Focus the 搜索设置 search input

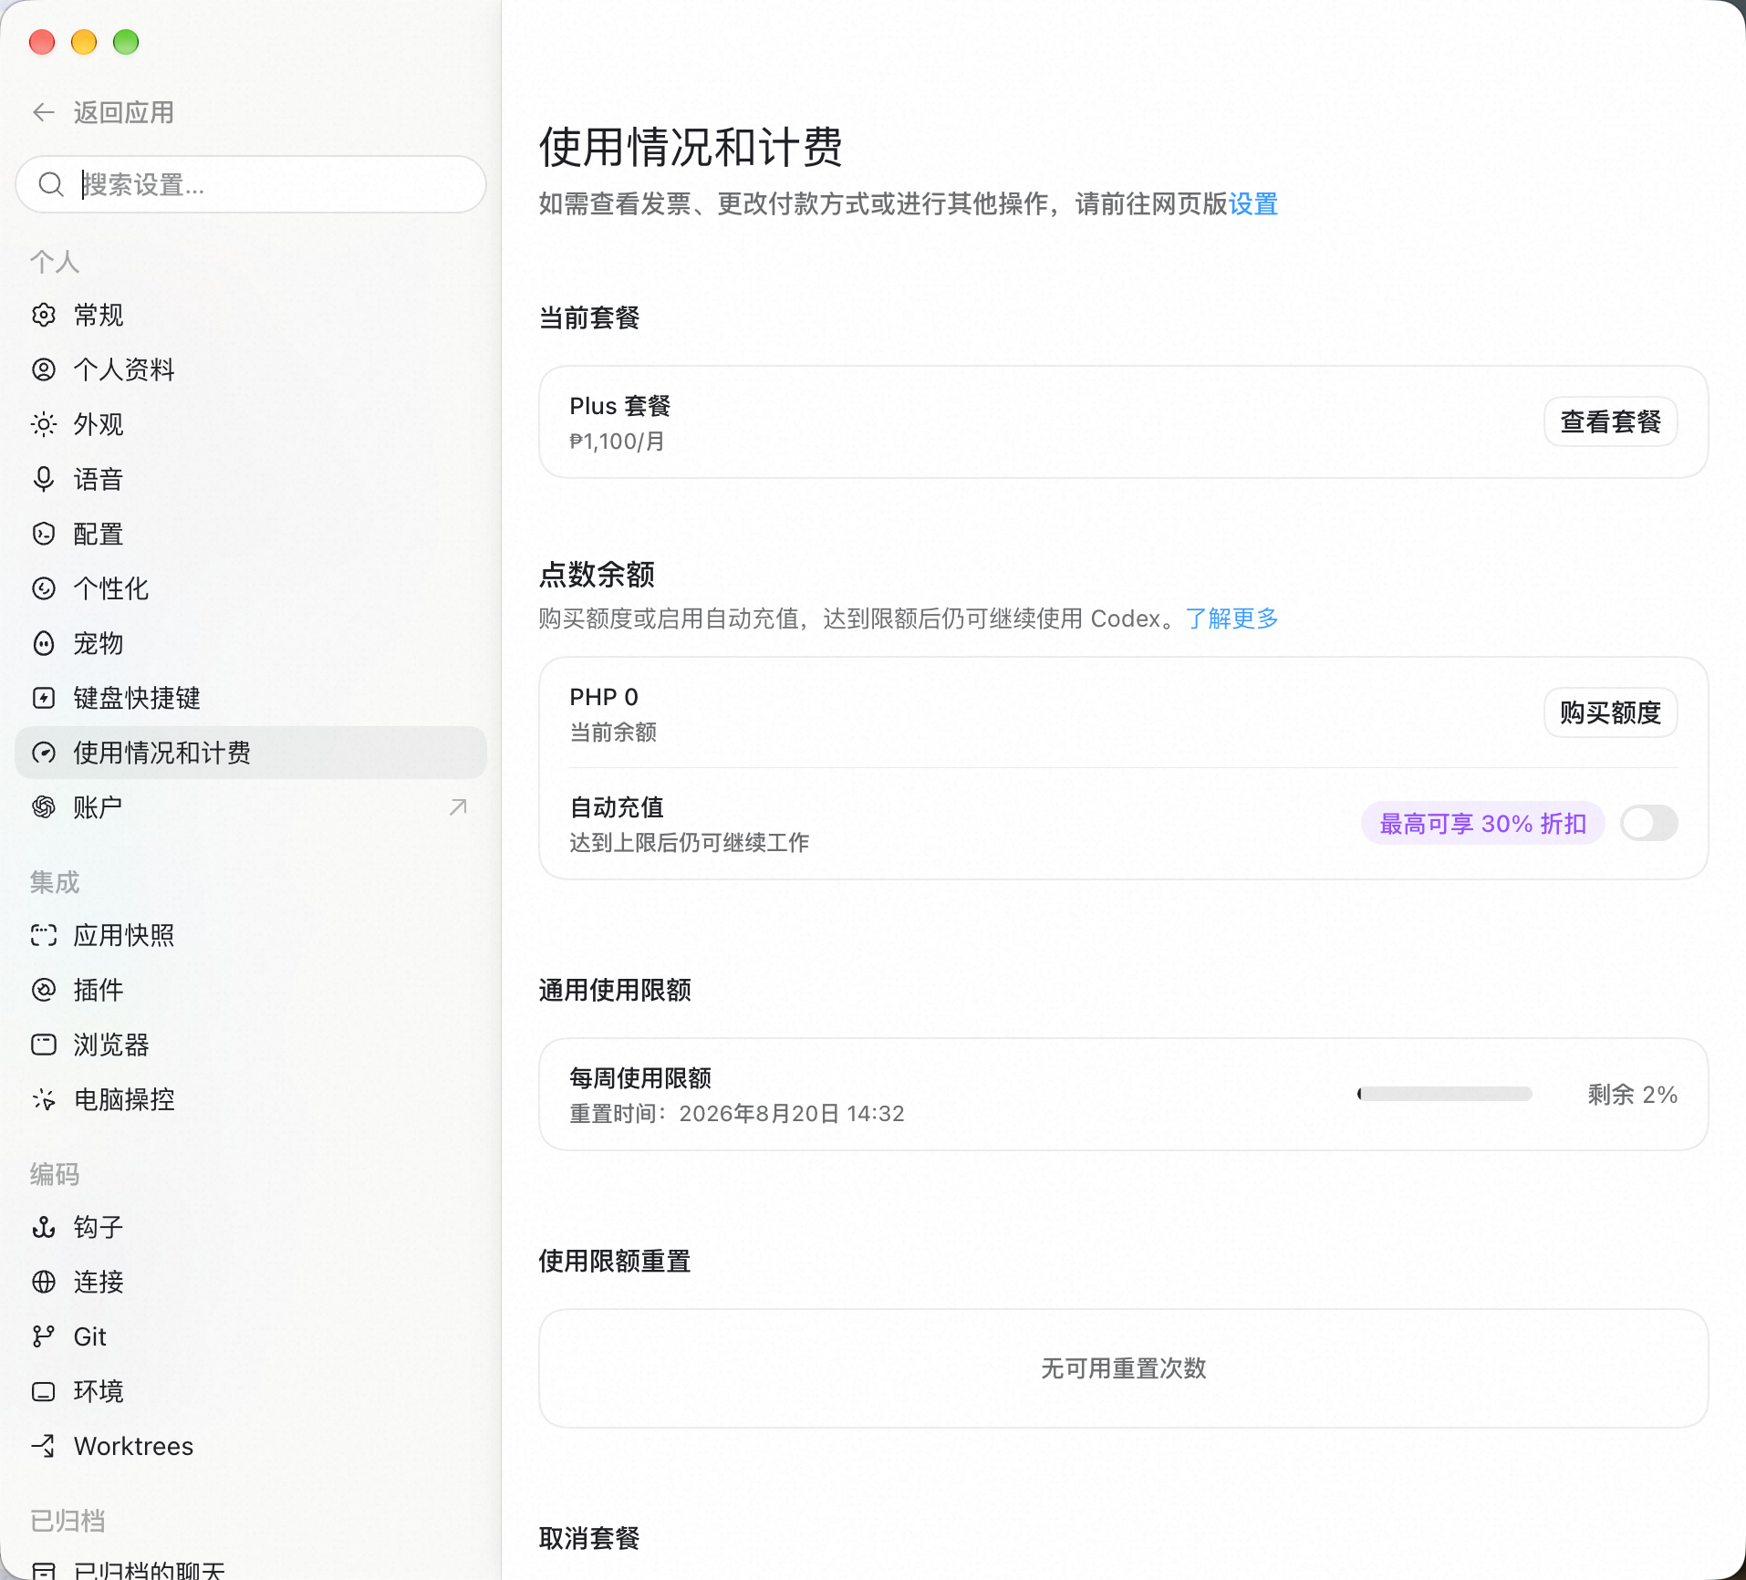click(251, 184)
